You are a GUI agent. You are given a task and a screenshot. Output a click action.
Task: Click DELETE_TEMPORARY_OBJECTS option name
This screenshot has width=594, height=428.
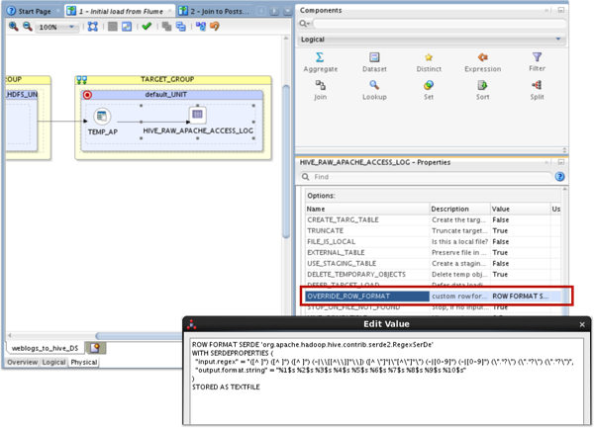[356, 275]
